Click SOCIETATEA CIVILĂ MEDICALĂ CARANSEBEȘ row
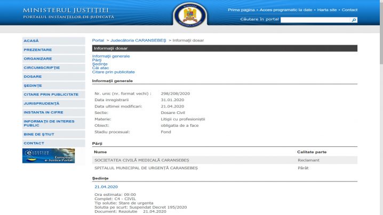Screen dimensions: 383x215 click(x=225, y=160)
